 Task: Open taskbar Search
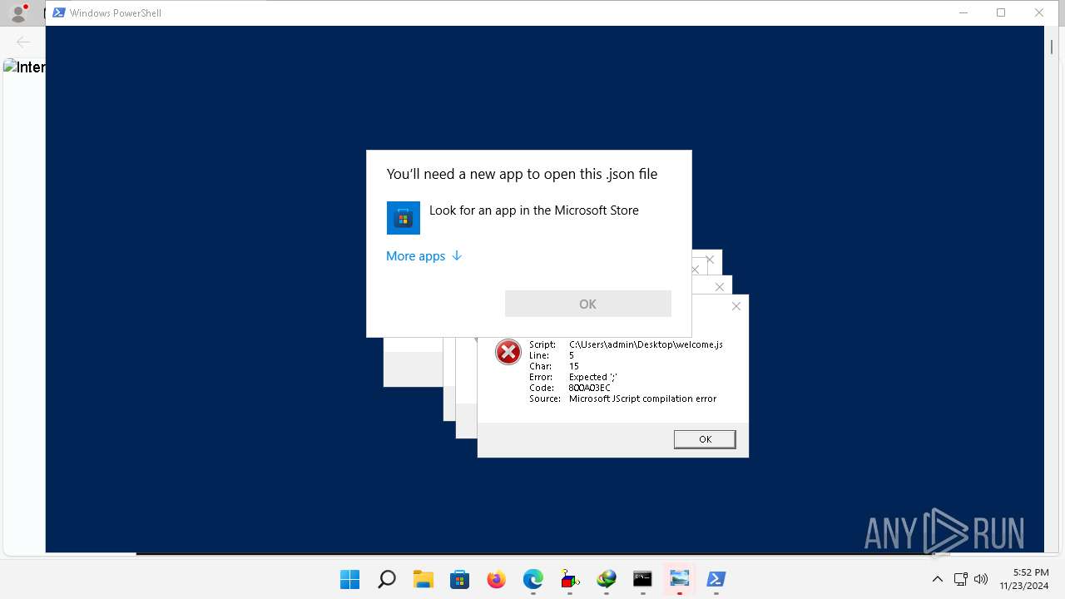click(387, 579)
